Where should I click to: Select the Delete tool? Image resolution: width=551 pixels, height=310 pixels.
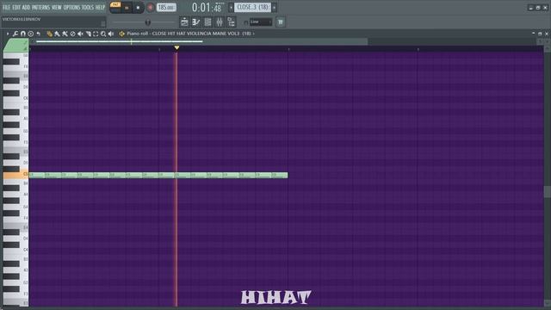coord(72,34)
